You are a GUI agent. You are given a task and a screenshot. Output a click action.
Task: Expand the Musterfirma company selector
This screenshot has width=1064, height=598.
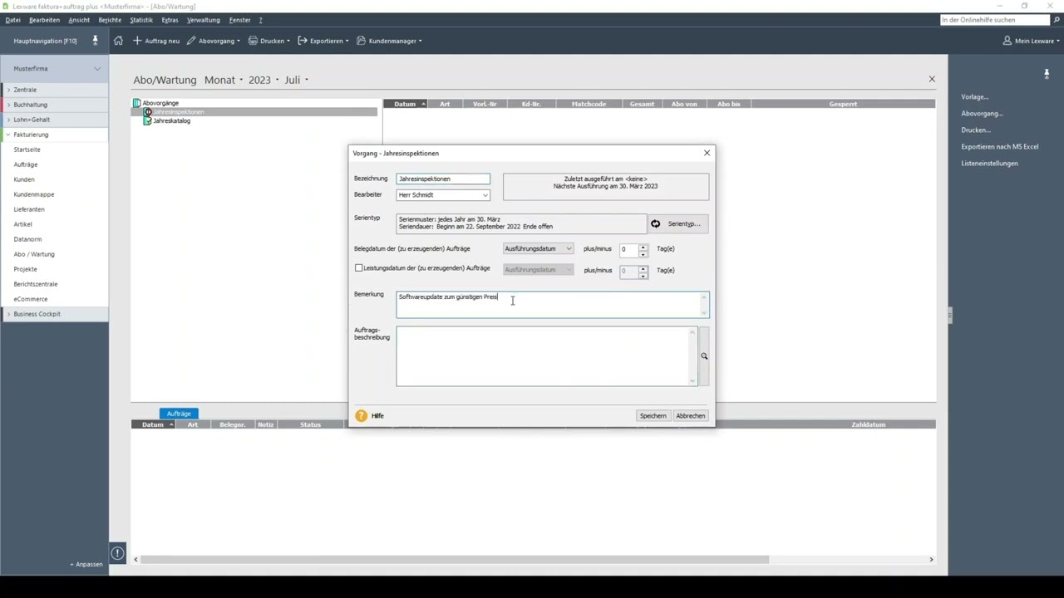pos(97,69)
